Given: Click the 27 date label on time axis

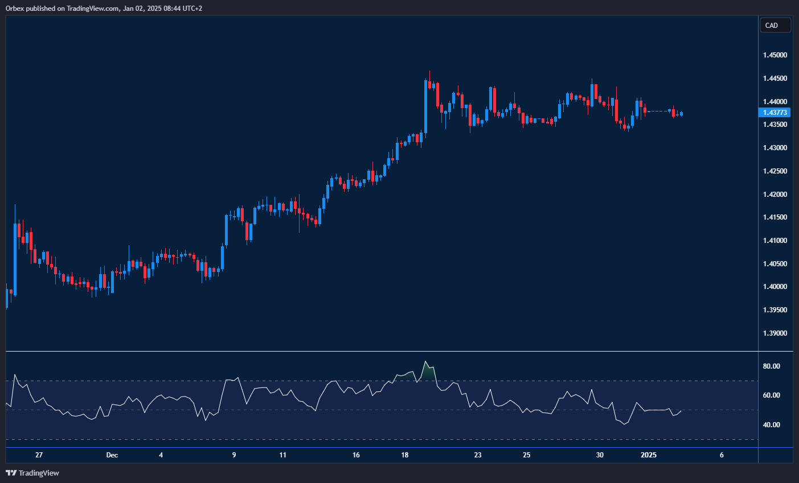Looking at the screenshot, I should (x=39, y=455).
